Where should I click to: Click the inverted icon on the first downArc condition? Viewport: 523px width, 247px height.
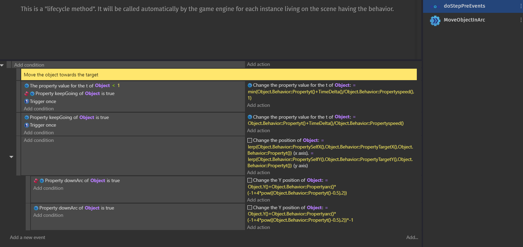(x=36, y=180)
